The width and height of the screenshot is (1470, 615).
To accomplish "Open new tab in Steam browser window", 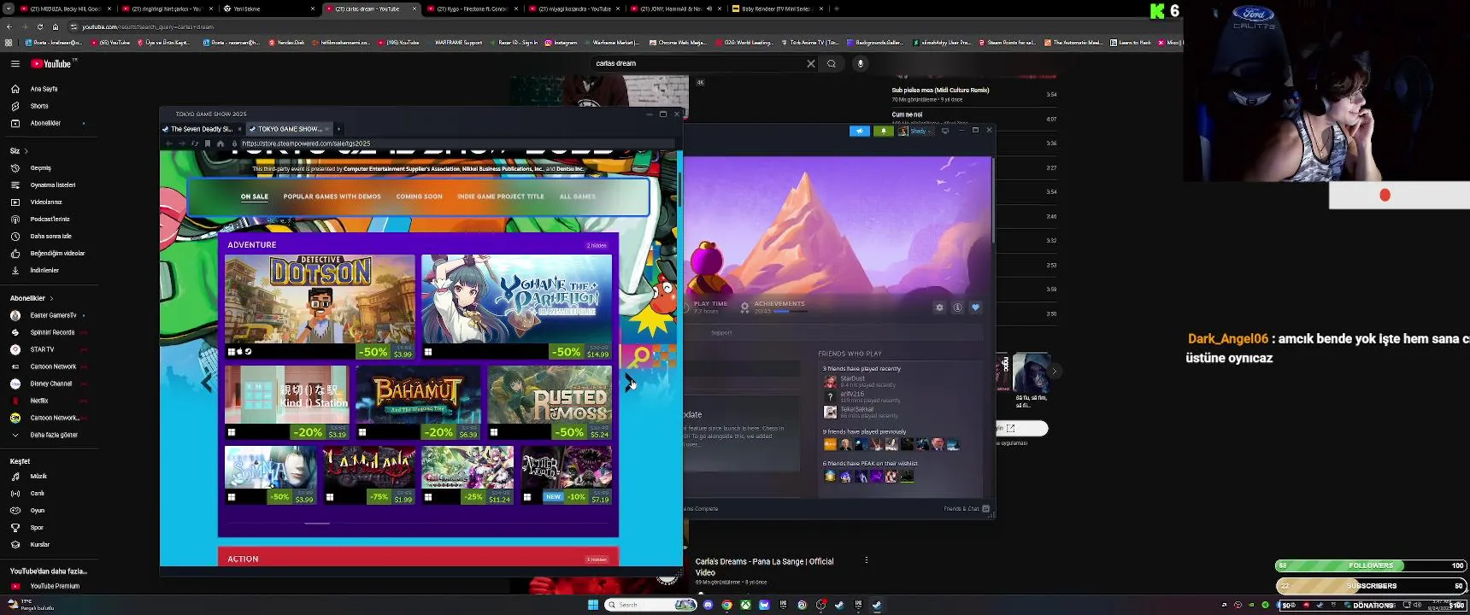I will 339,129.
